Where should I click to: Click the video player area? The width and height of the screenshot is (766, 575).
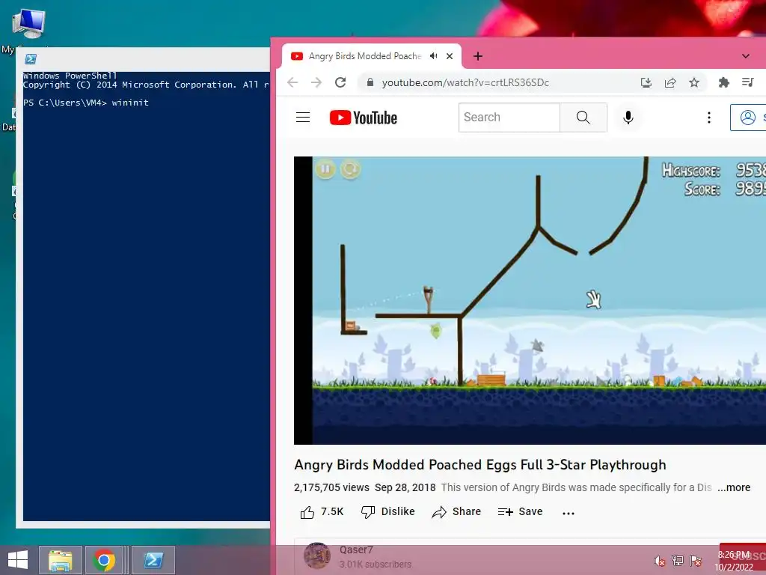coord(530,300)
